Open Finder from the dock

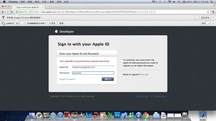pyautogui.click(x=32, y=115)
